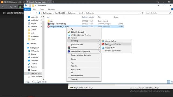Switch to Paylaş ribbon tab

(42, 9)
